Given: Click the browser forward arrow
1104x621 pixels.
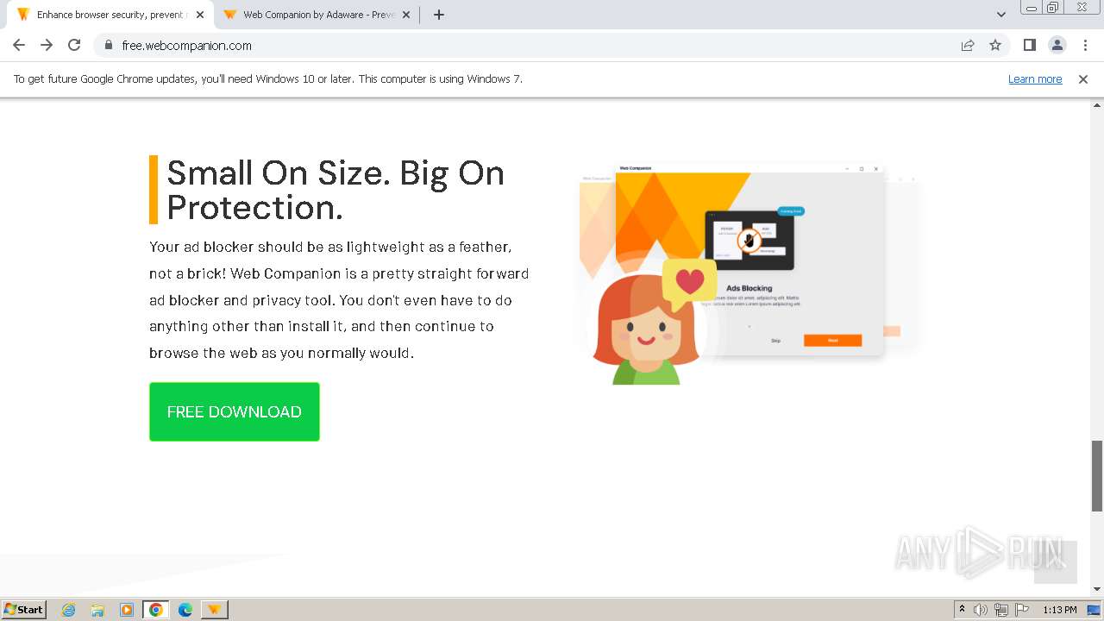Looking at the screenshot, I should [x=47, y=45].
